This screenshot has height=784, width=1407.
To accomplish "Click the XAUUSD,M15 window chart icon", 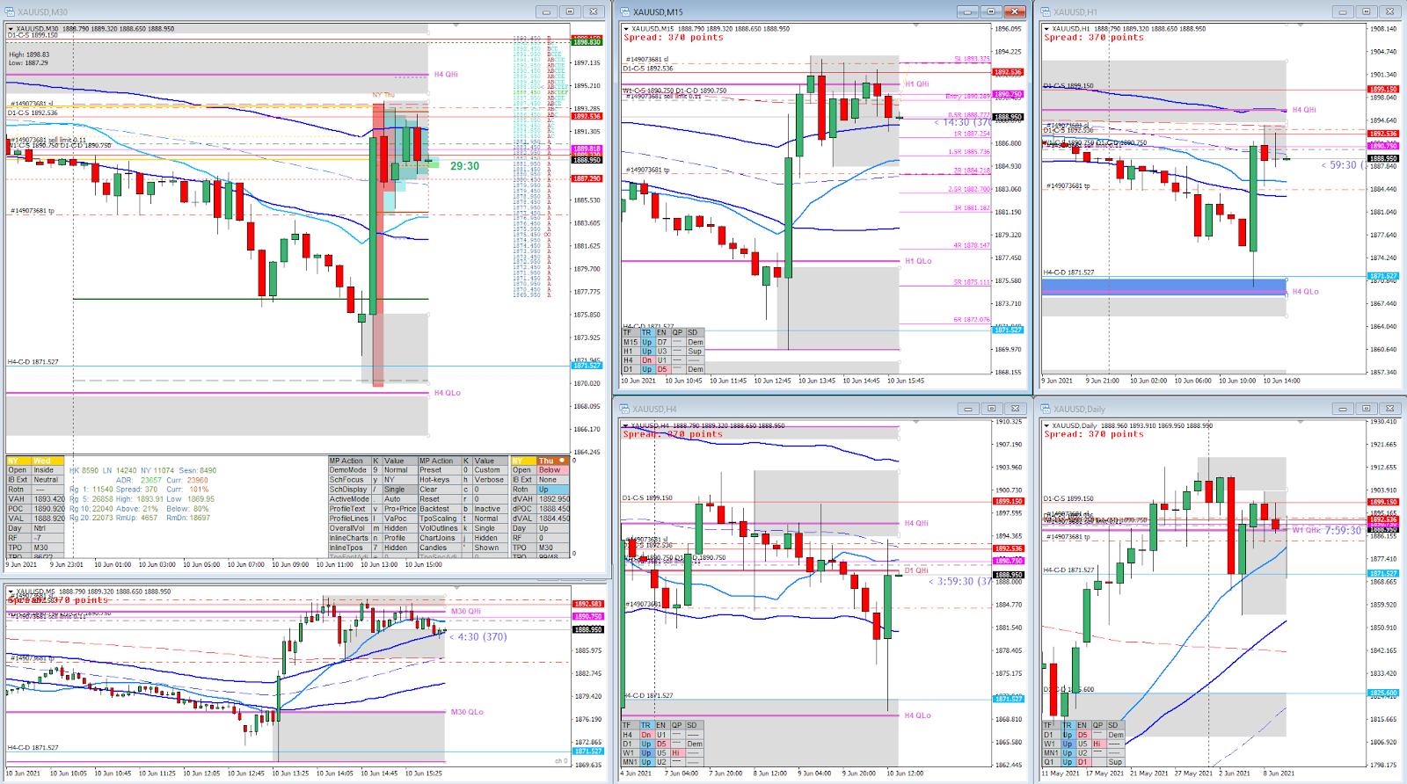I will click(x=625, y=11).
